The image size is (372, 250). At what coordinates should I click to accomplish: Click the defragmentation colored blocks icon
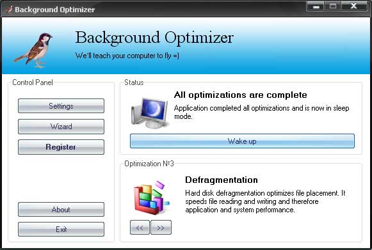(x=152, y=198)
